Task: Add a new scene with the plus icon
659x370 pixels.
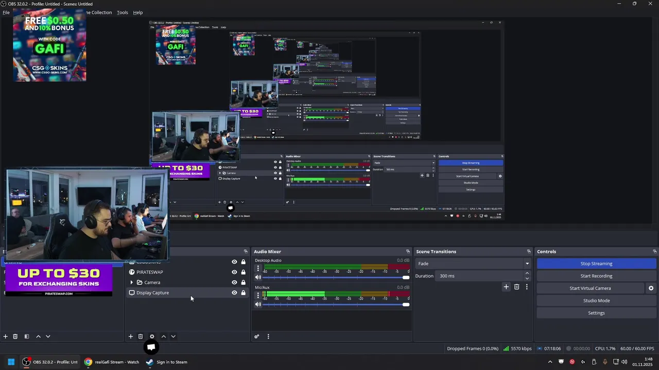Action: point(5,337)
